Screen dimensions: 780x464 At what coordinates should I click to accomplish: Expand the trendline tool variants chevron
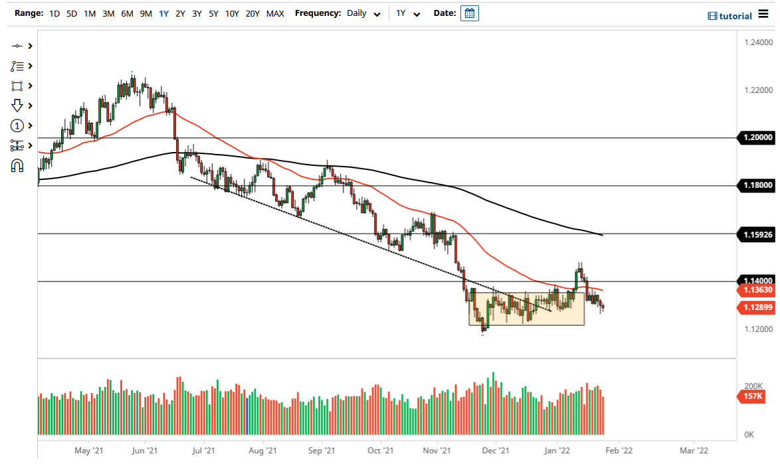click(29, 46)
